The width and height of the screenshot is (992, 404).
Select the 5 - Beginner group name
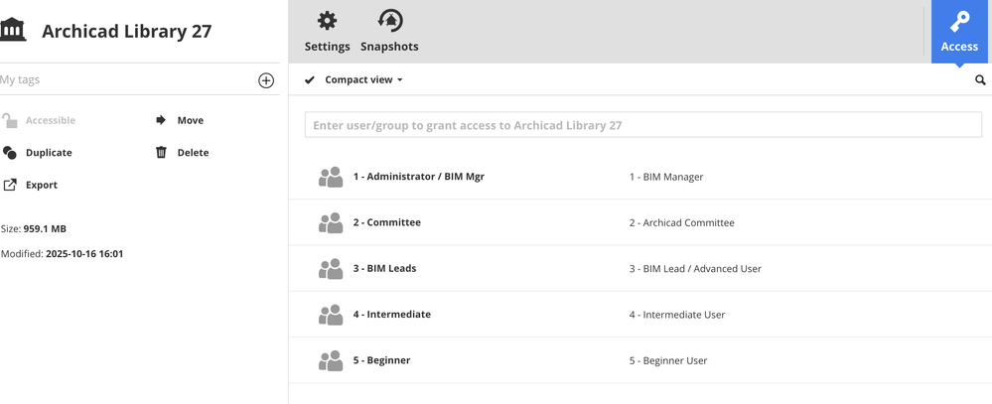click(x=381, y=360)
